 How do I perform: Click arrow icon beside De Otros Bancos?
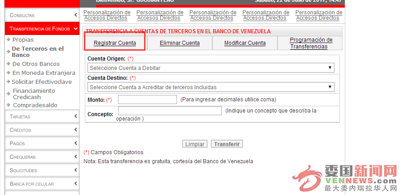(x=9, y=64)
